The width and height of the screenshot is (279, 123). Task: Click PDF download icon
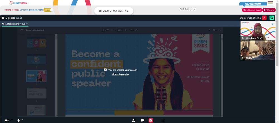pos(209,30)
